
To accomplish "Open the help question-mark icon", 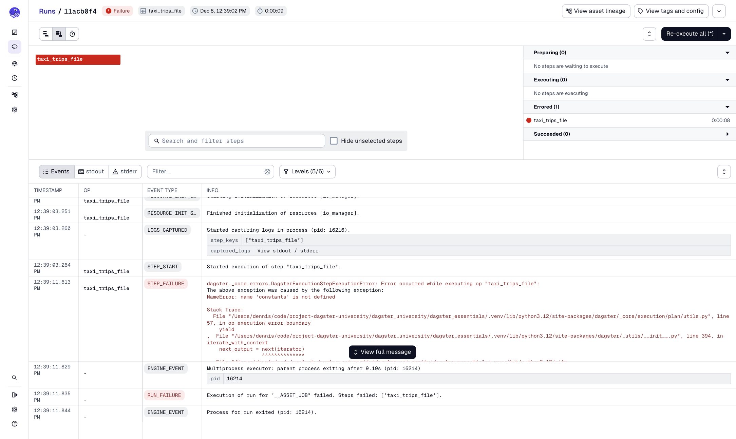I will (15, 424).
